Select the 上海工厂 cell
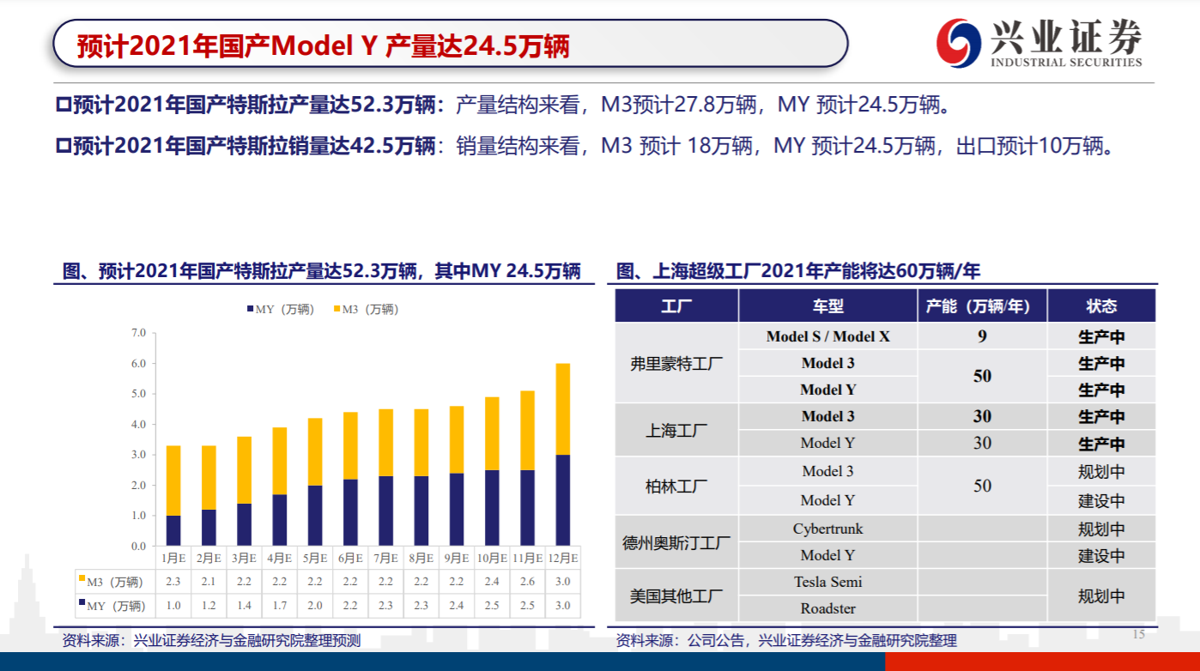Image resolution: width=1200 pixels, height=671 pixels. [677, 430]
